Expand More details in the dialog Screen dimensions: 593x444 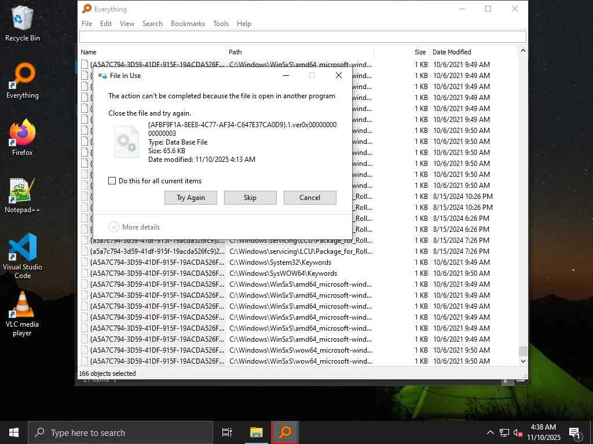(134, 227)
